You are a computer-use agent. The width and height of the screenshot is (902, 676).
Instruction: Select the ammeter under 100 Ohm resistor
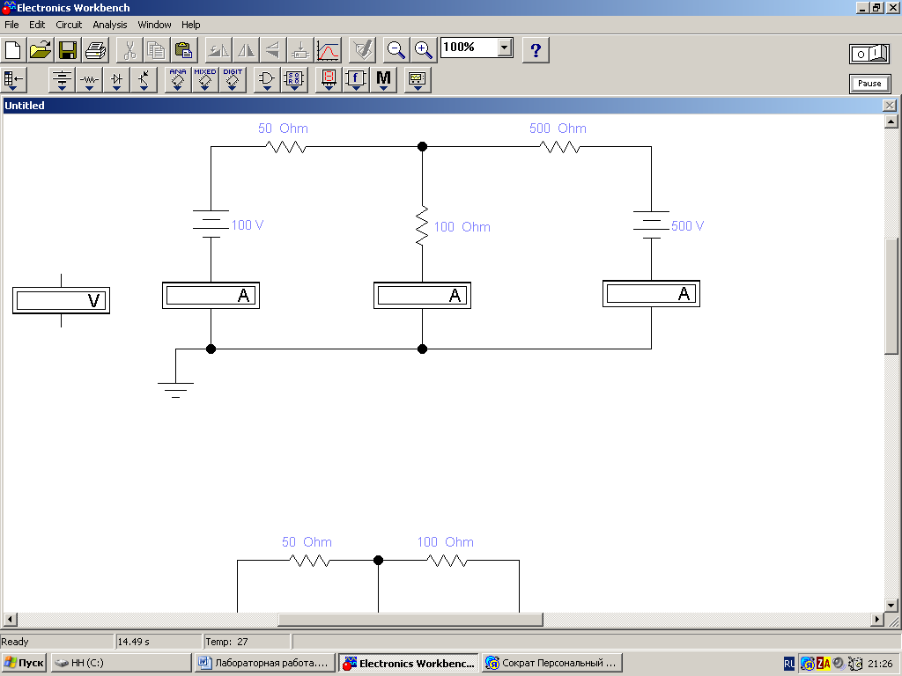pos(422,296)
